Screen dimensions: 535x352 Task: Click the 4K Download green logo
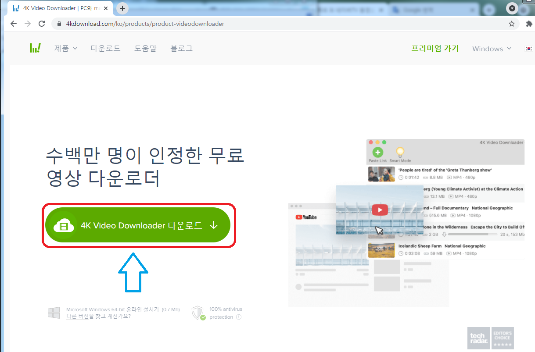(x=35, y=48)
